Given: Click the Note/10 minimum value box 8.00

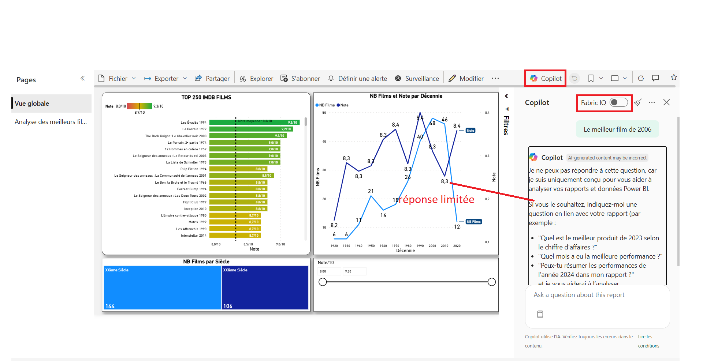Looking at the screenshot, I should (x=329, y=271).
